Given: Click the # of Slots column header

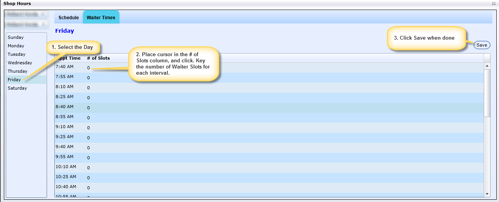Looking at the screenshot, I should (x=98, y=58).
